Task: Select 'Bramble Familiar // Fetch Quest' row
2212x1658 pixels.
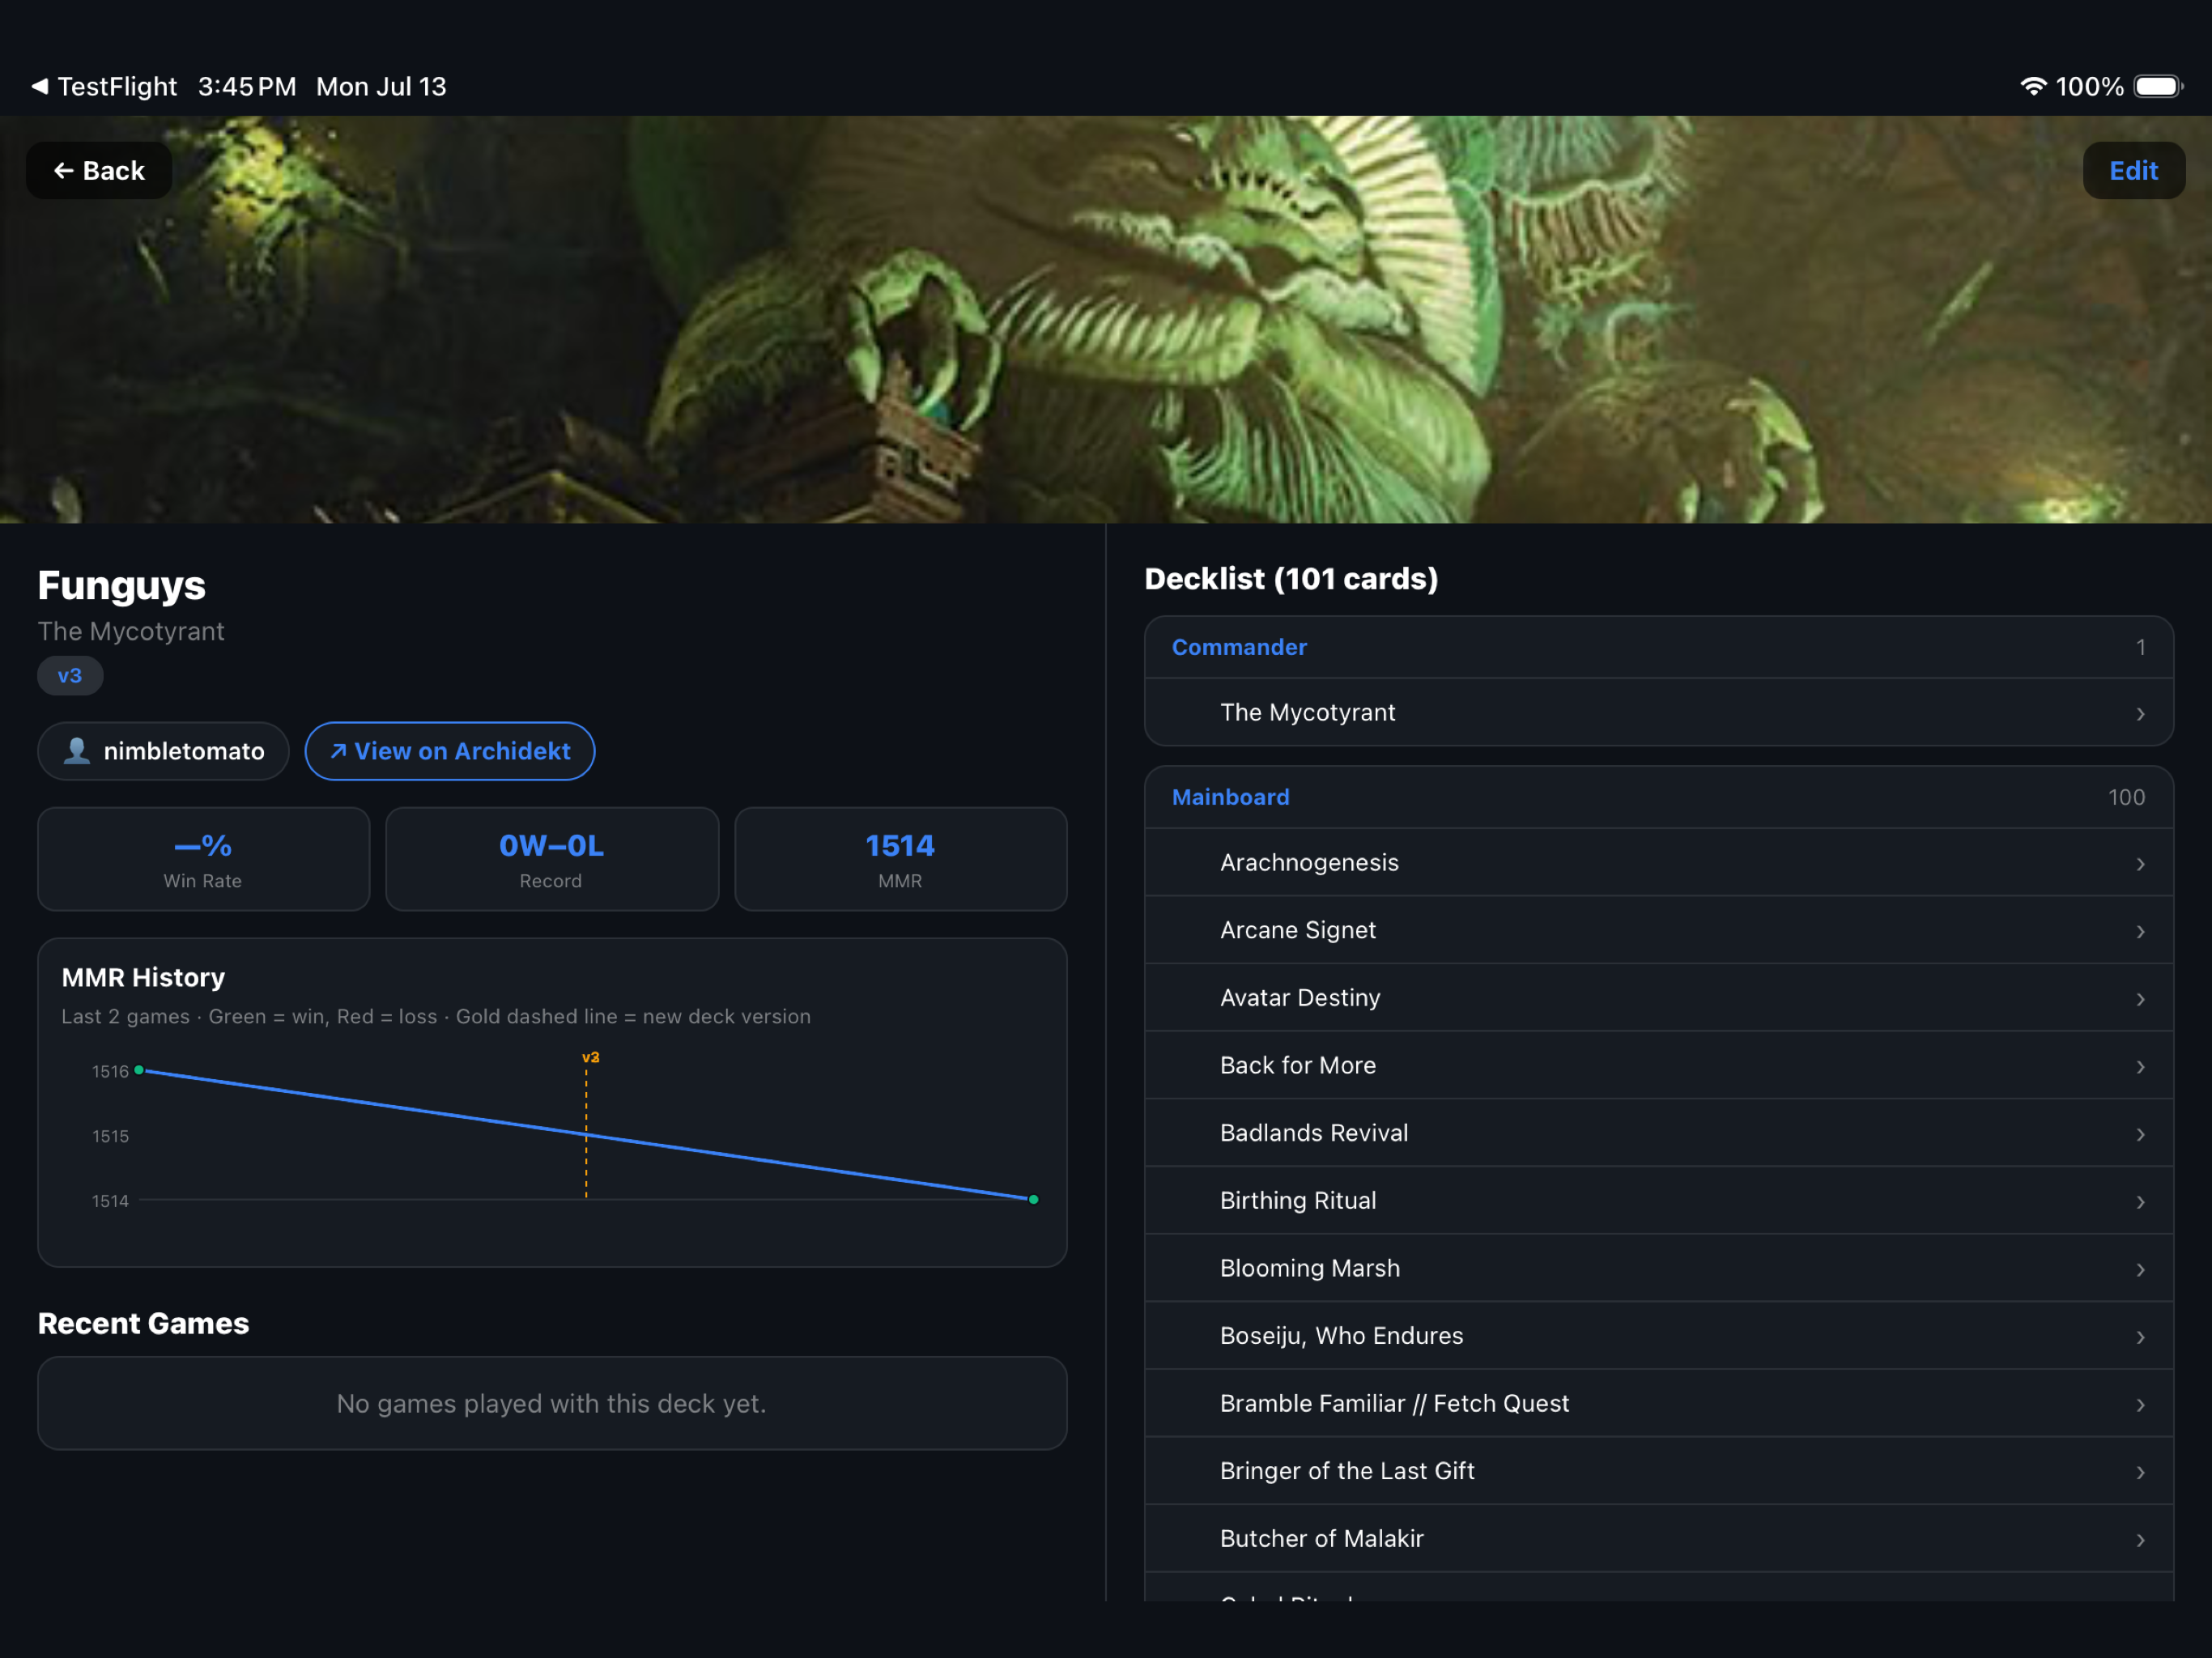Action: [x=1659, y=1404]
